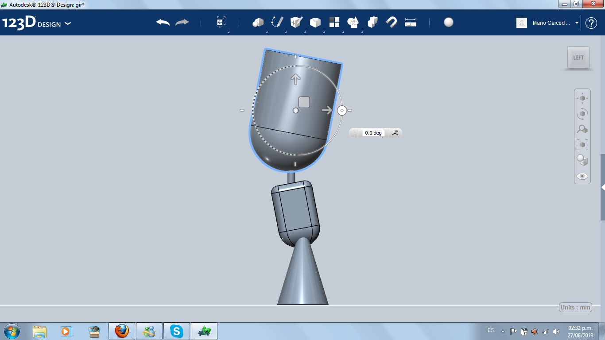Switch to Skype in the taskbar

177,331
